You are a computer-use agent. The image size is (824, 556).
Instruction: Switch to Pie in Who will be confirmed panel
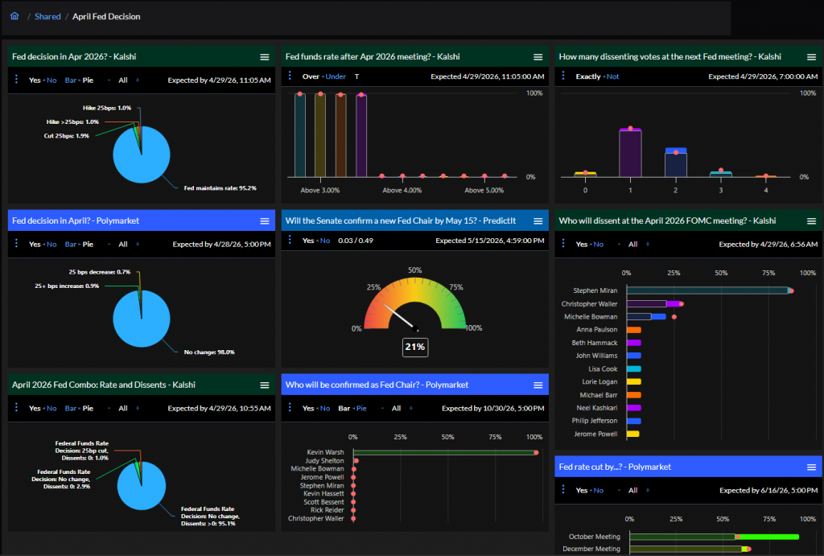point(360,408)
